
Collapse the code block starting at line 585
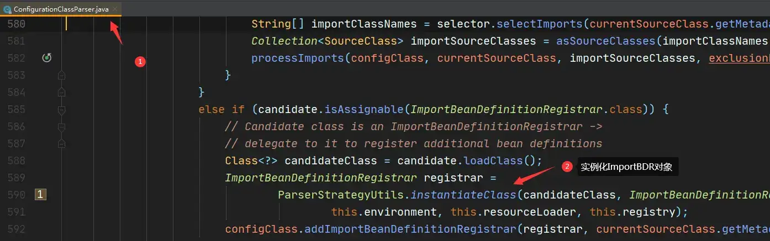coord(61,109)
